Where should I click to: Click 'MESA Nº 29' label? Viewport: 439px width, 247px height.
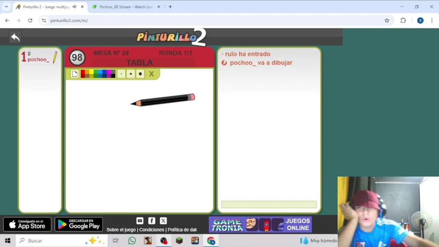tap(111, 53)
